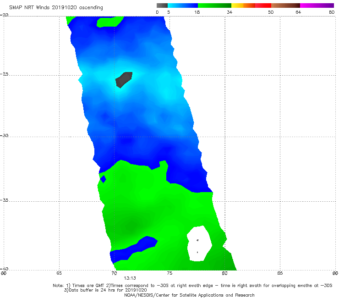339x298 pixels.
Task: Click the longitude axis label '75'
Action: pyautogui.click(x=169, y=273)
